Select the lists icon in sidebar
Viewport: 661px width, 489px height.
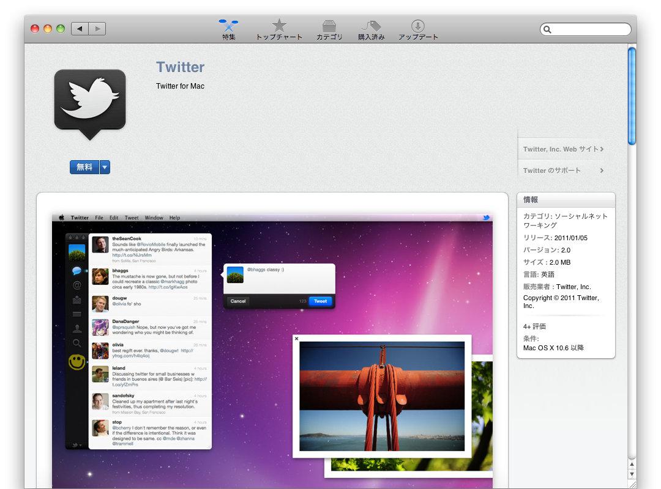click(77, 314)
